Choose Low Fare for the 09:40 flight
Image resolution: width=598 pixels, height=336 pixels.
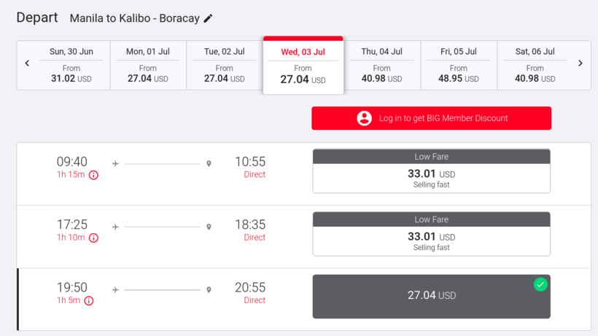coord(431,171)
